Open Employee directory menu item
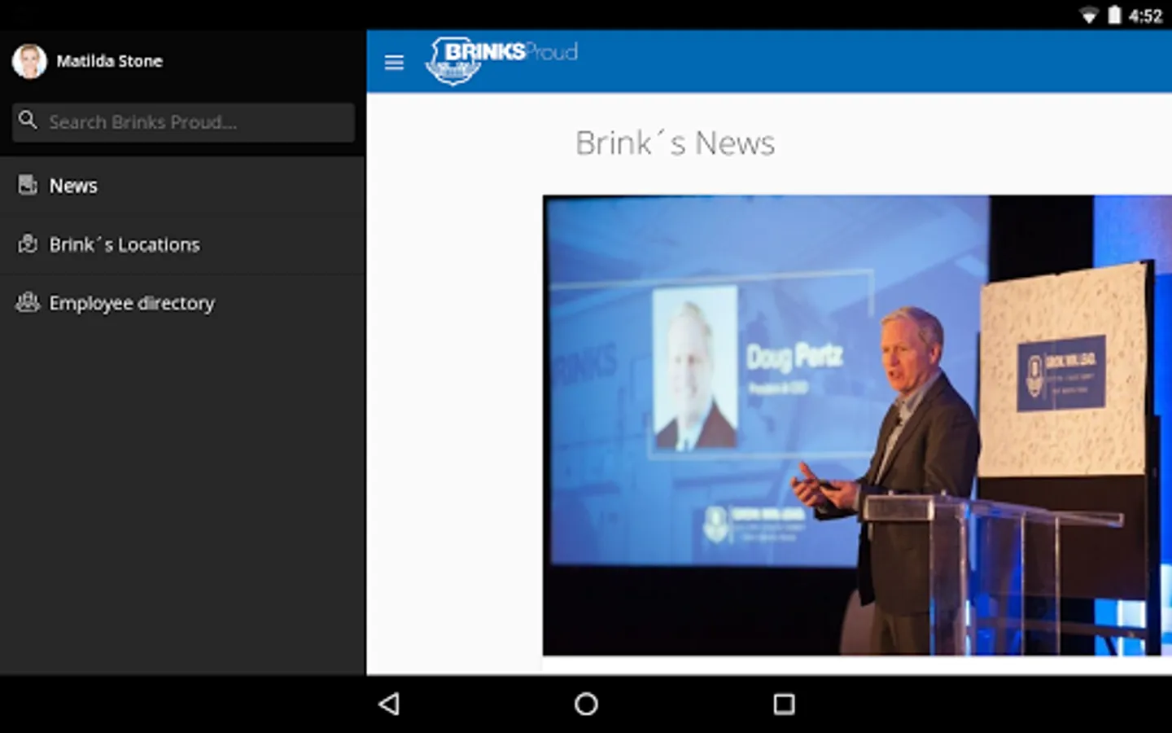 [182, 303]
